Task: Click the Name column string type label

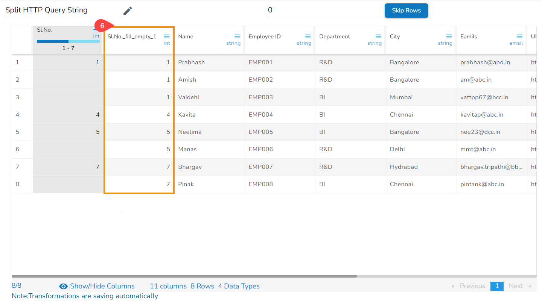Action: pyautogui.click(x=233, y=43)
